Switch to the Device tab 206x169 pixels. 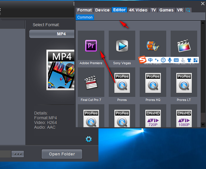coord(102,10)
